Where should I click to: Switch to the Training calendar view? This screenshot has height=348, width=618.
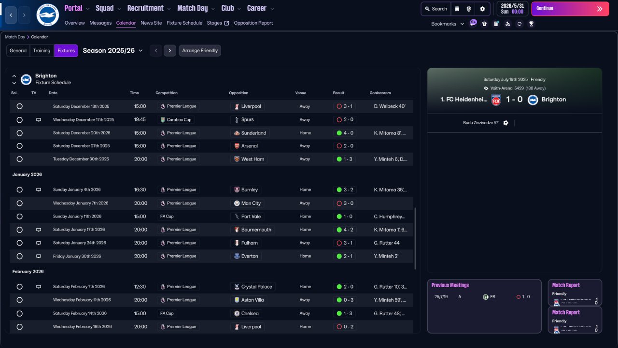42,51
